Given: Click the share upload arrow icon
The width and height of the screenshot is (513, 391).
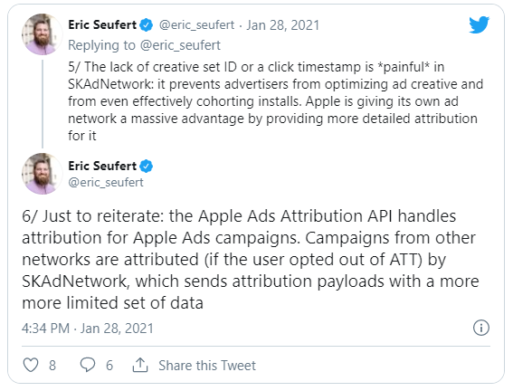Looking at the screenshot, I should pos(140,365).
